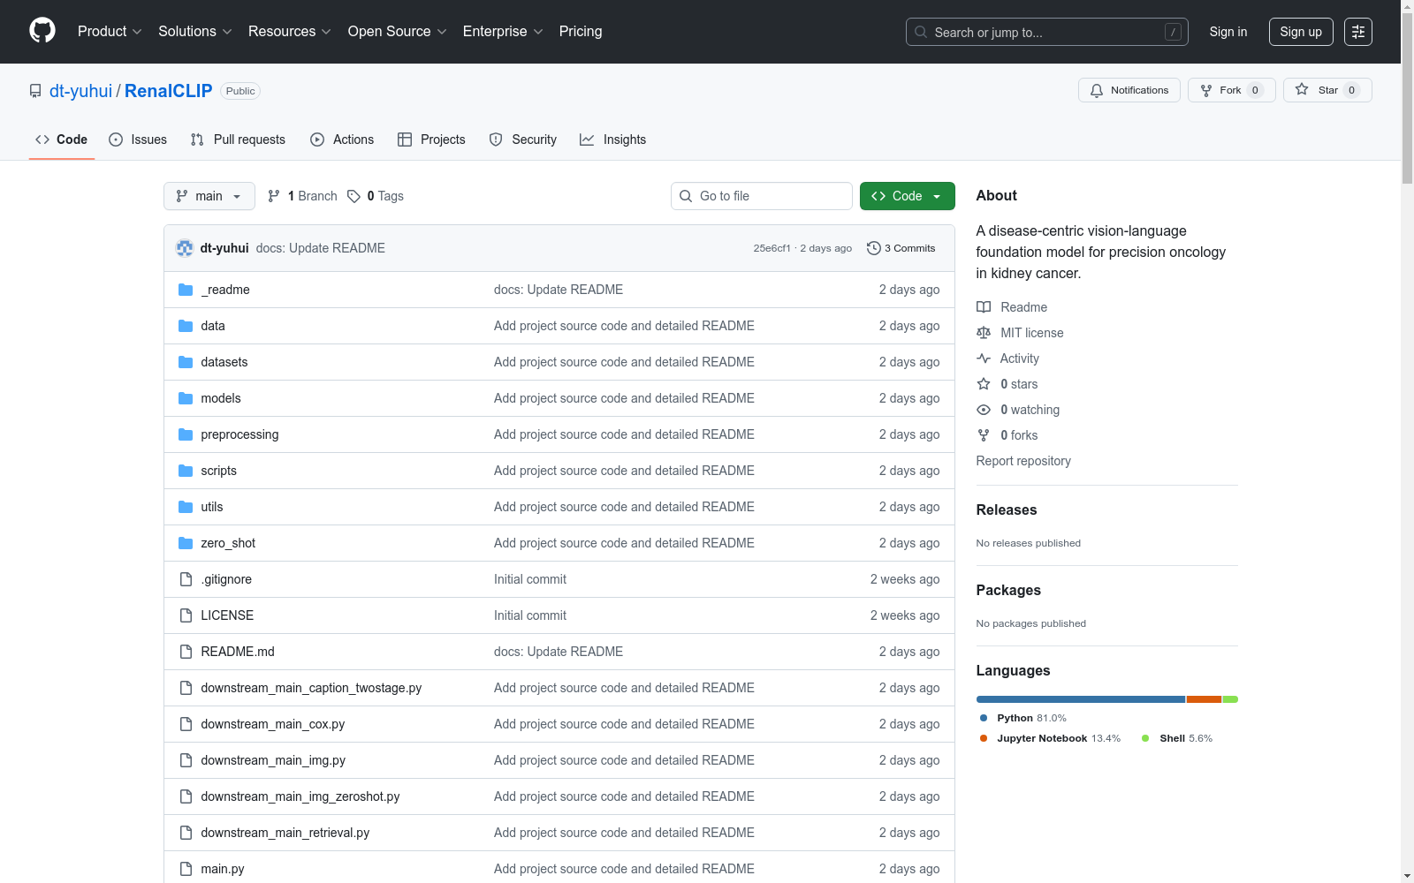This screenshot has width=1414, height=883.
Task: Open the tags icon link
Action: (x=353, y=196)
